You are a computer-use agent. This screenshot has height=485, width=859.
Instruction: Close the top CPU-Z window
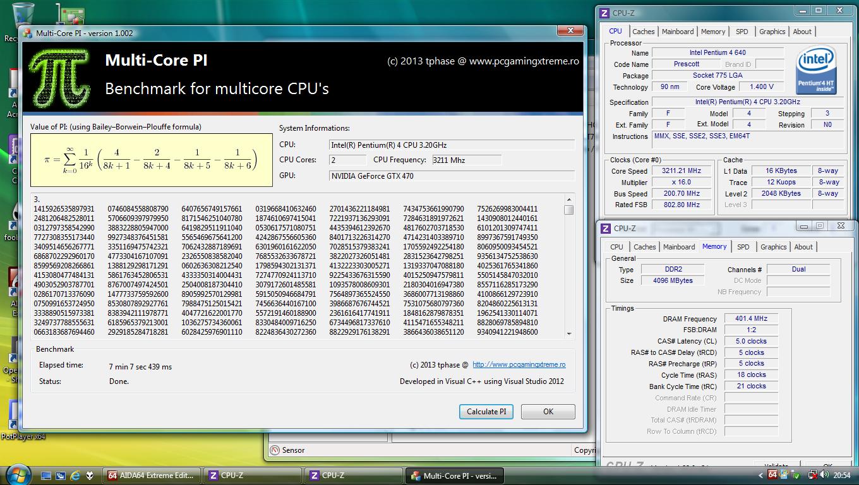pyautogui.click(x=838, y=11)
